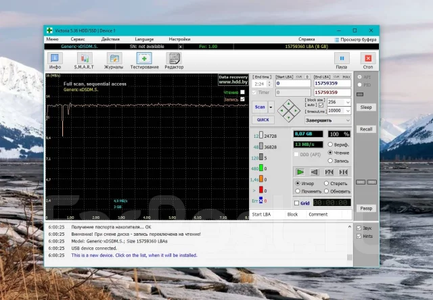Click the log panel scrollbar up arrow

350,226
